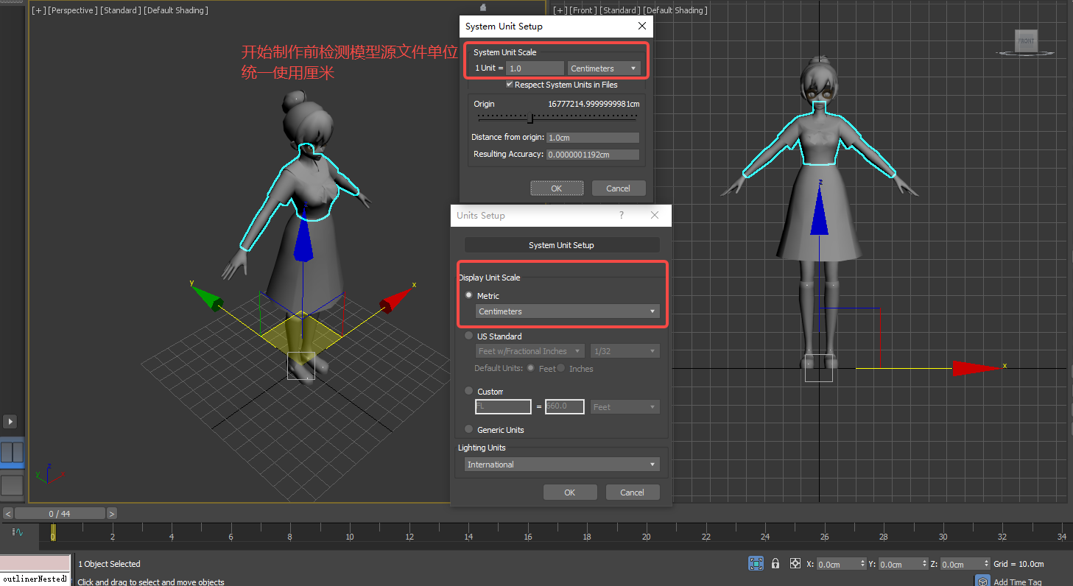Open the system unit Centimeters dropdown

click(604, 68)
